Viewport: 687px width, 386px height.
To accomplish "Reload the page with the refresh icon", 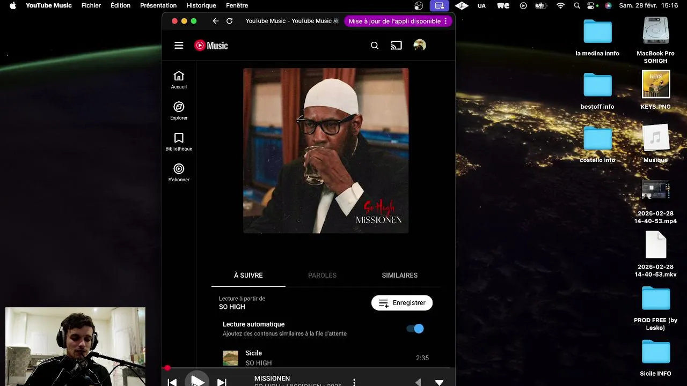I will click(229, 21).
